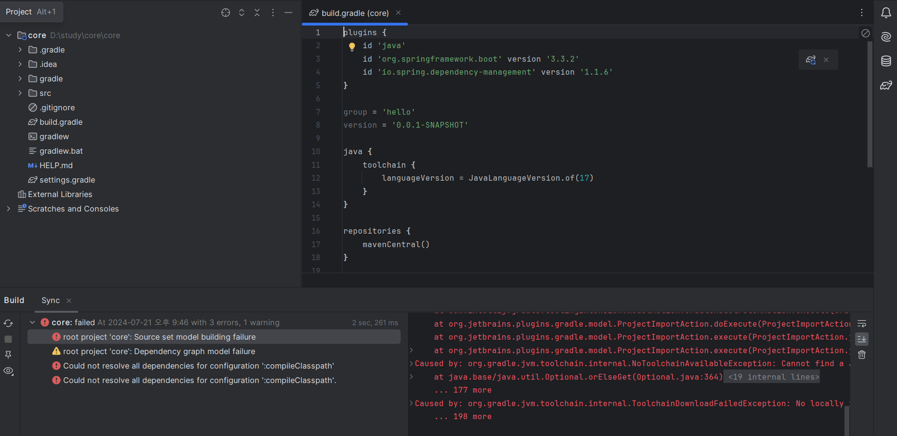The image size is (897, 436).
Task: Select the gradlew file
Action: pos(54,136)
